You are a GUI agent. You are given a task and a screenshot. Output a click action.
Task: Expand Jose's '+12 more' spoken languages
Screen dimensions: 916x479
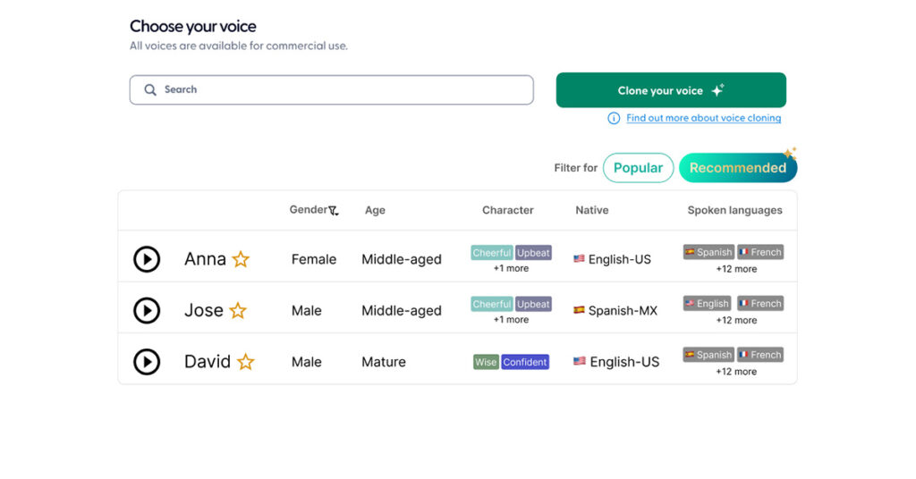coord(735,320)
